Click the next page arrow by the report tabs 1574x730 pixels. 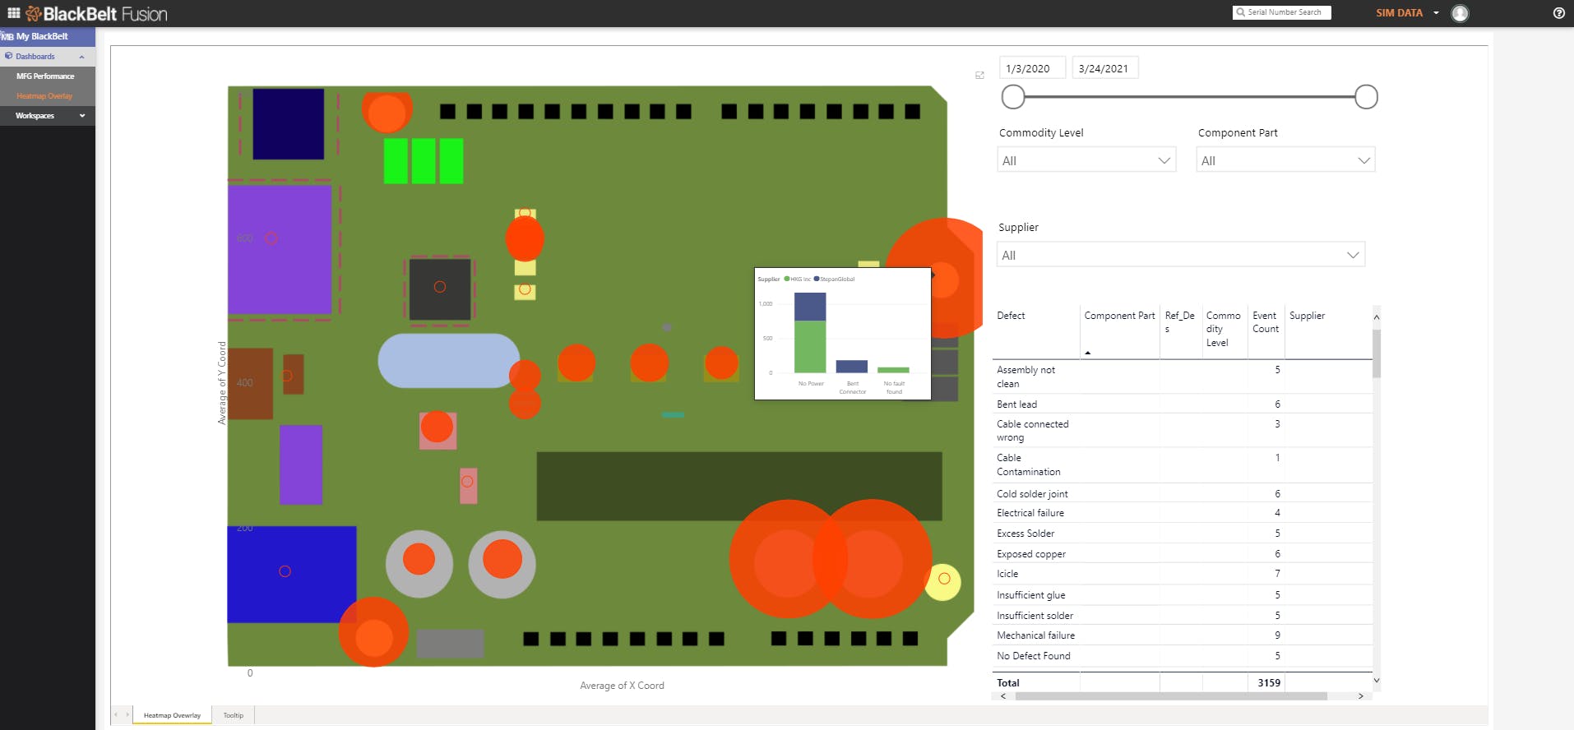coord(127,715)
